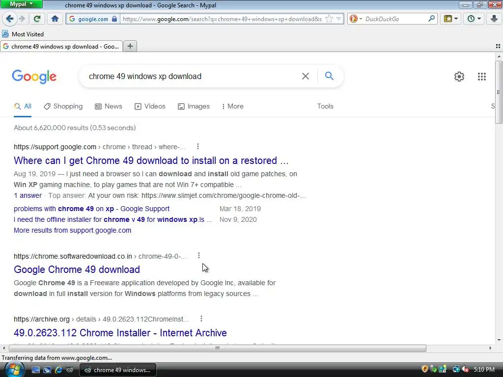Open the Most Visited bookmarks folder

(23, 34)
